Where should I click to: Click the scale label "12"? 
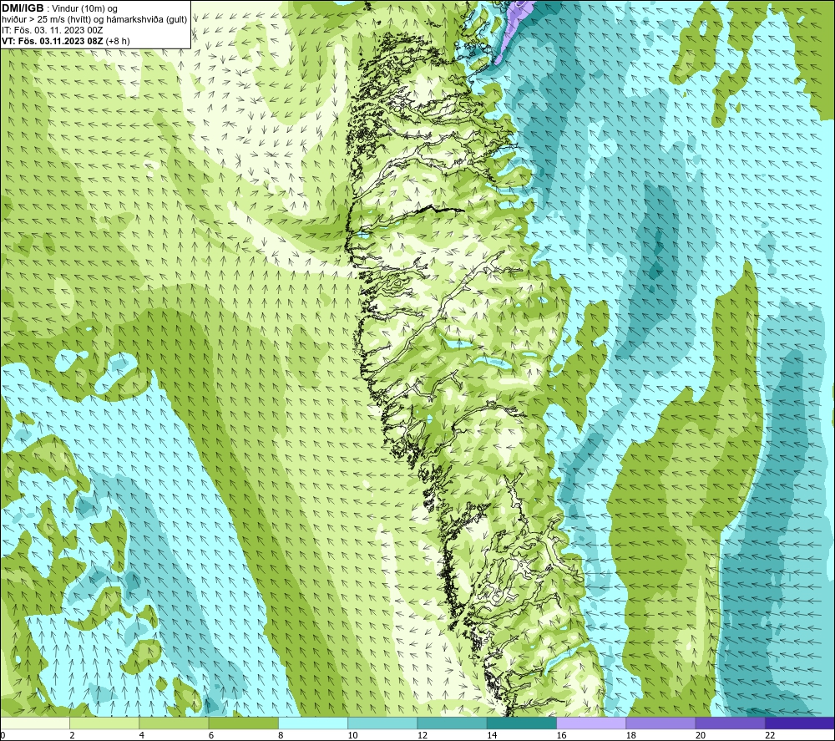(423, 735)
